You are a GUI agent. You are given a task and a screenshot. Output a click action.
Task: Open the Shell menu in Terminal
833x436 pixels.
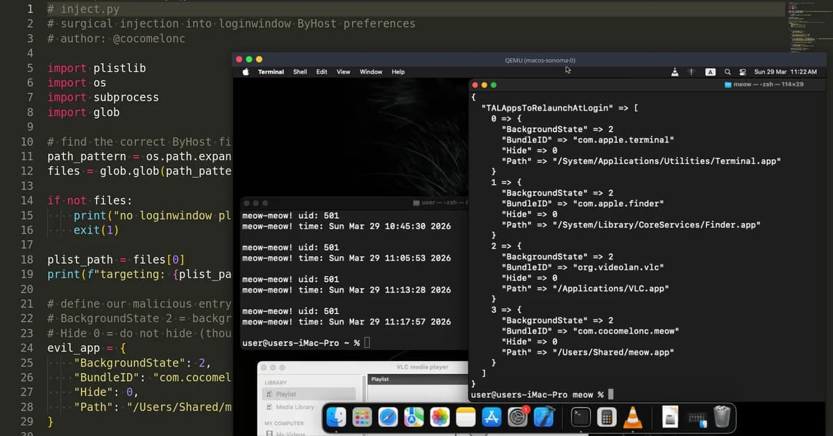point(299,72)
